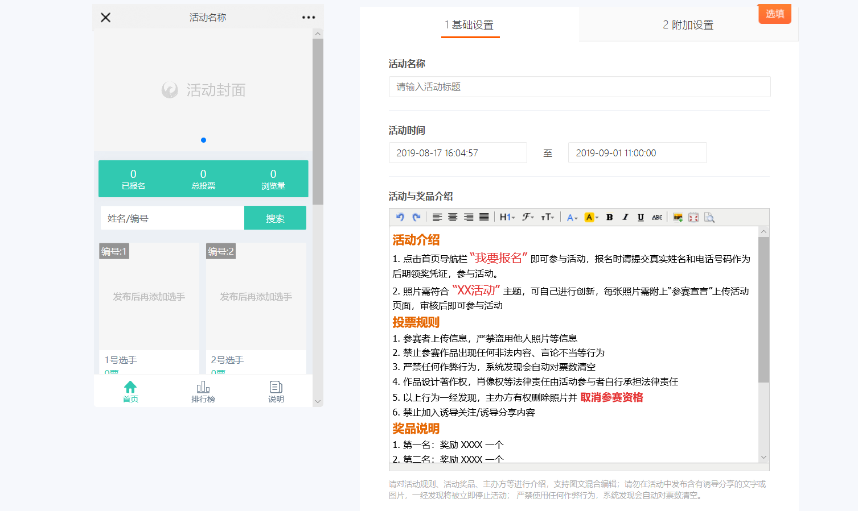Insert an image using the picture icon

[x=678, y=217]
